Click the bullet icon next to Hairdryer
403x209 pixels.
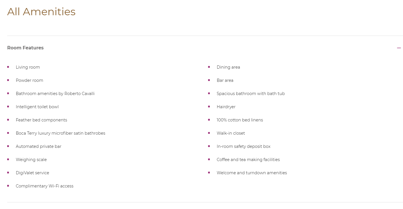coord(209,107)
